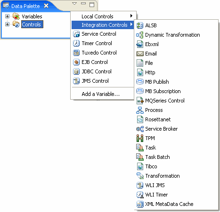This screenshot has width=220, height=212.
Task: Select the Variables tree label
Action: [32, 16]
